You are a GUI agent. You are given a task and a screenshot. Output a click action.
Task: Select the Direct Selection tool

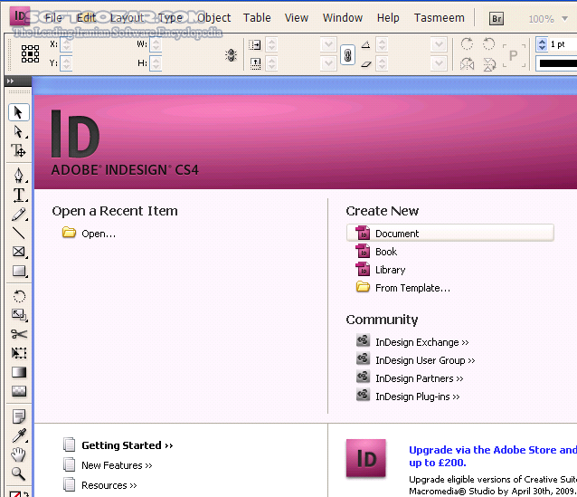pyautogui.click(x=18, y=131)
